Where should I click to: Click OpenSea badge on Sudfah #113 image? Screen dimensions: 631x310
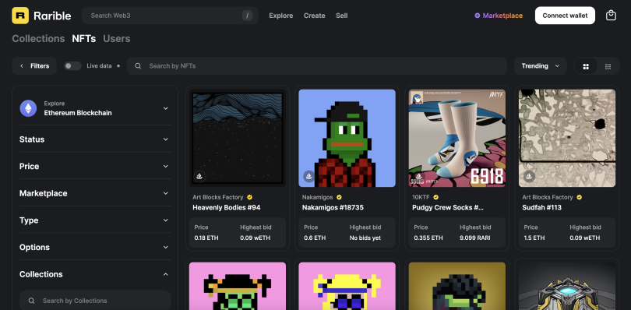[x=529, y=176]
